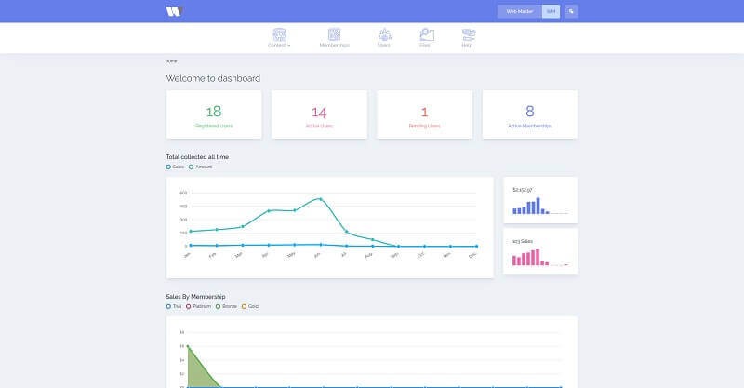Open the Memberships icon in navigation
Image resolution: width=744 pixels, height=388 pixels.
tap(334, 34)
